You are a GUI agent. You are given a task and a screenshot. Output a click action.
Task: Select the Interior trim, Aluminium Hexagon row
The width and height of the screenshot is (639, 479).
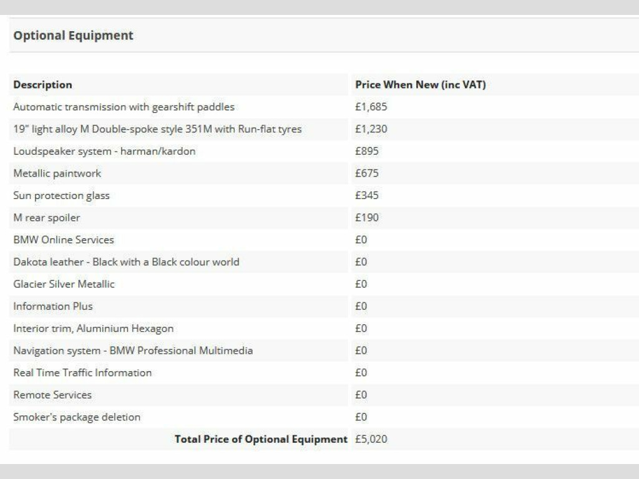pos(94,328)
